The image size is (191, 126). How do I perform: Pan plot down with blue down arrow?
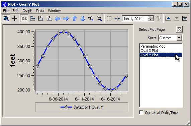click(x=83, y=18)
